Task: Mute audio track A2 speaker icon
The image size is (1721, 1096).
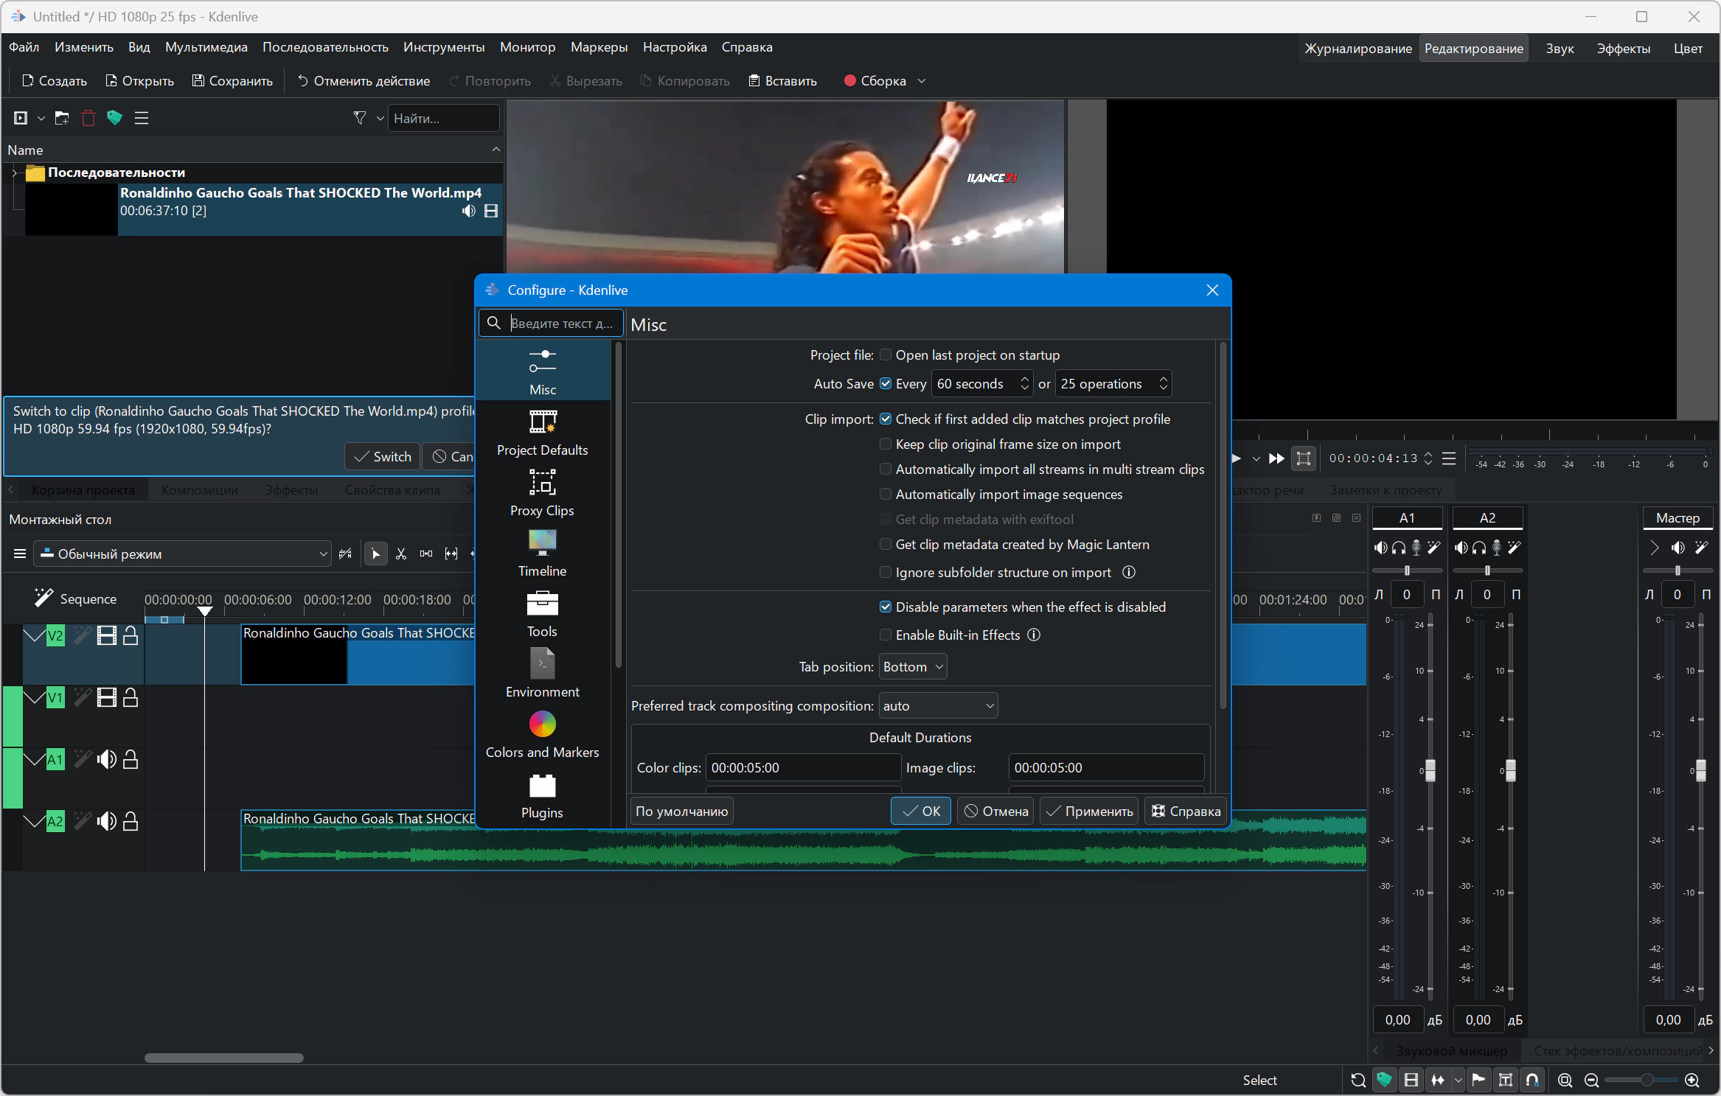Action: 107,821
